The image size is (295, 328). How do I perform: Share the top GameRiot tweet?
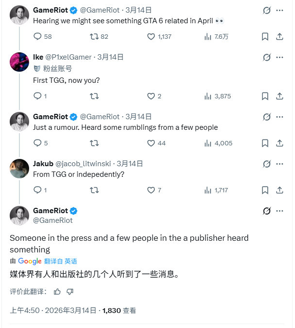pos(279,36)
